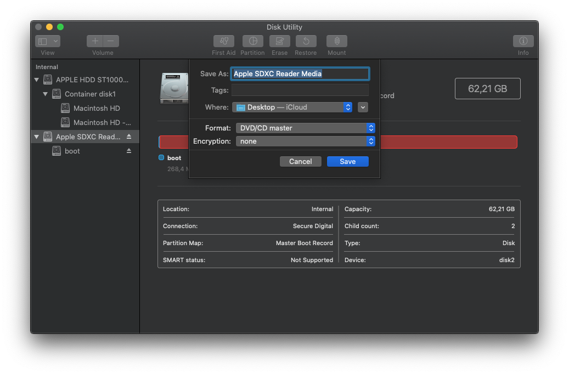Click the boot volume disk icon
The width and height of the screenshot is (569, 374).
point(57,151)
